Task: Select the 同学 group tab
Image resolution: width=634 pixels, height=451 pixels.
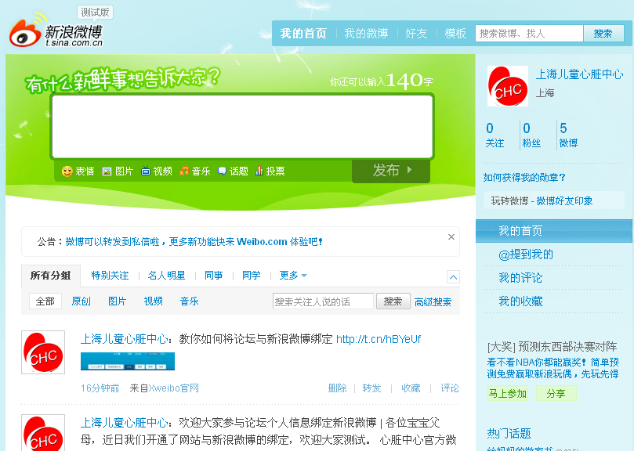Action: 251,276
